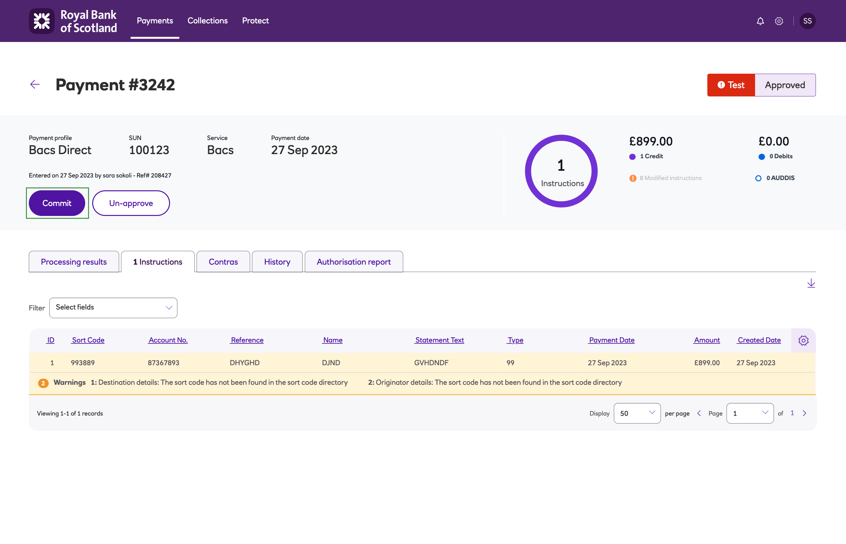Click the exclamation icon in Test badge
The image size is (846, 544).
[721, 85]
